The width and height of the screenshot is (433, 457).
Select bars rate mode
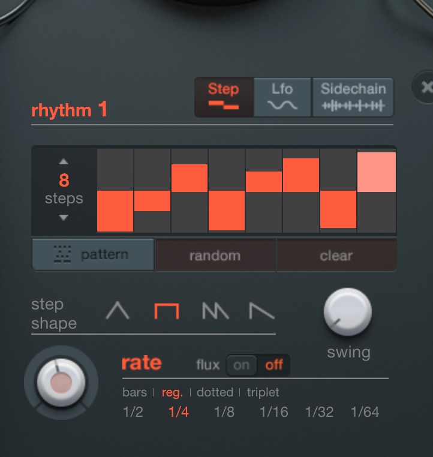coord(134,392)
